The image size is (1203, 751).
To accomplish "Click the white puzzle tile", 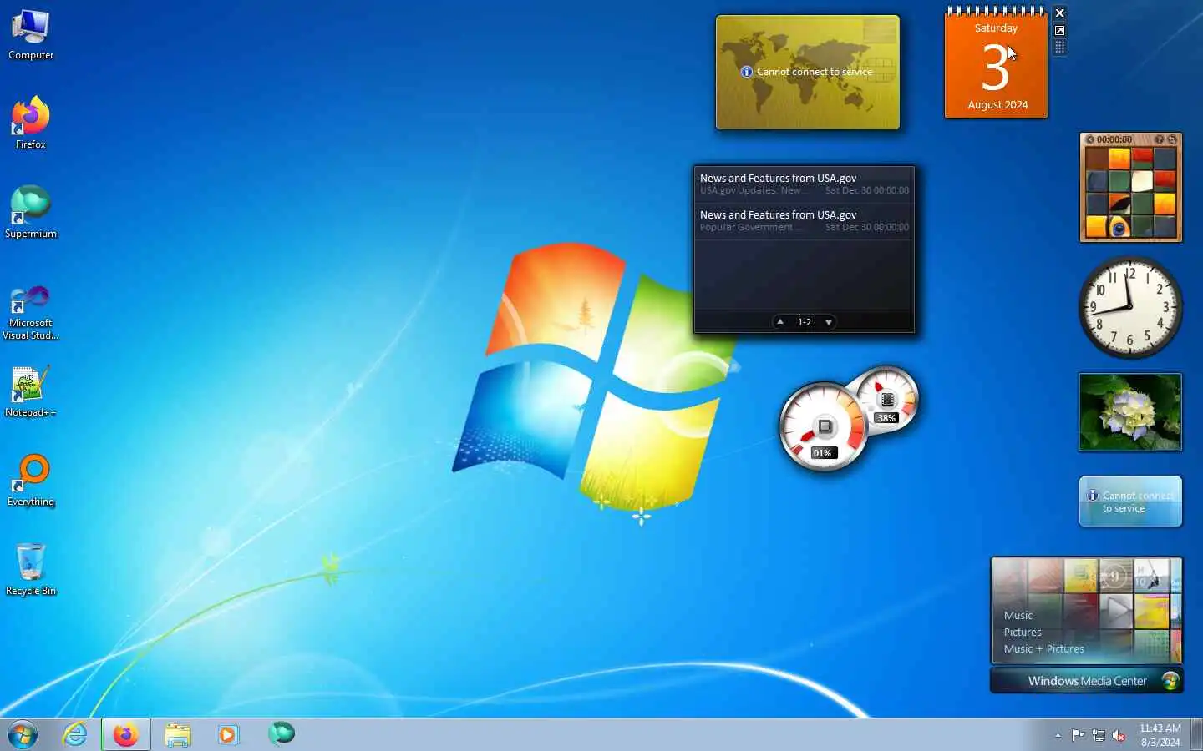I will [x=1142, y=181].
